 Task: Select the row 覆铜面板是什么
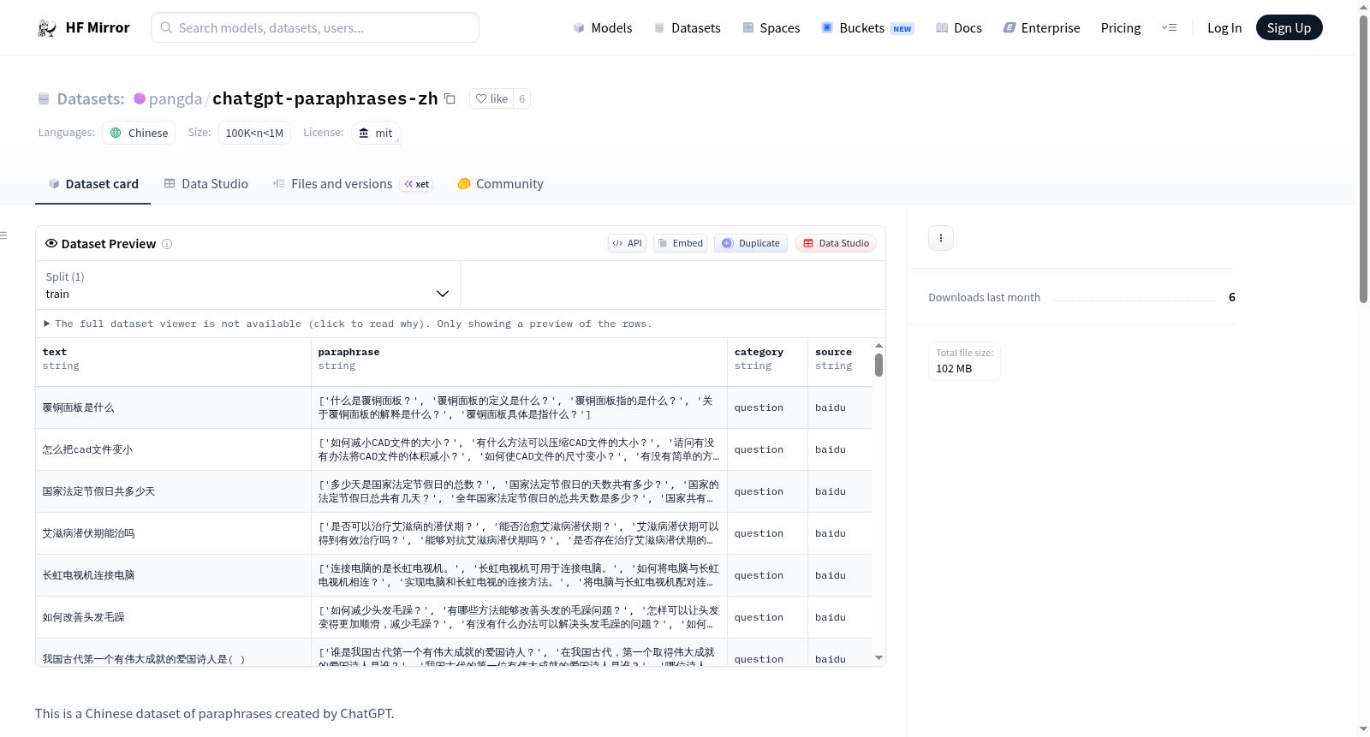[x=454, y=407]
